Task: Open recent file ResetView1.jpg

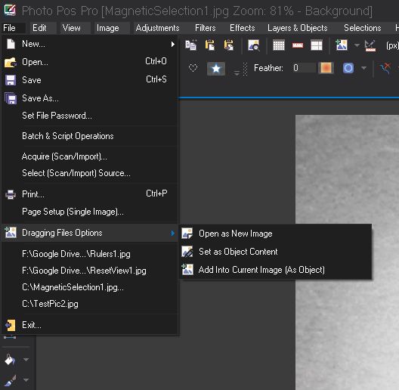Action: click(x=90, y=271)
